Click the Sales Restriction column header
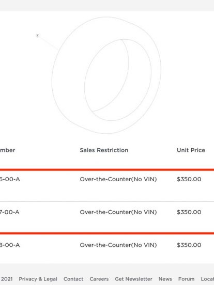Viewport: 214px width, 285px height. pyautogui.click(x=104, y=150)
